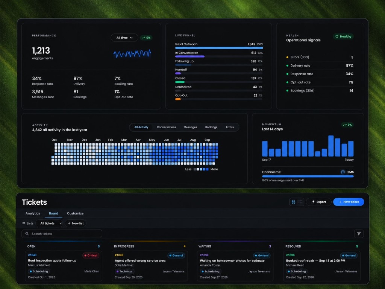The height and width of the screenshot is (289, 385).
Task: Select the Bookings activity filter
Action: click(x=211, y=127)
